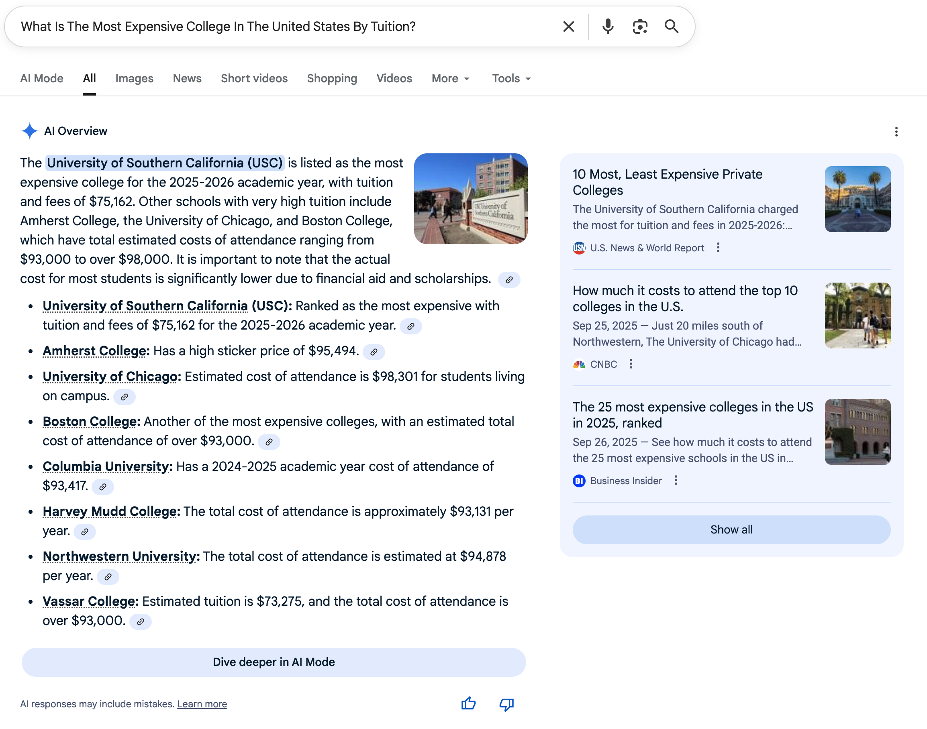This screenshot has height=729, width=927.
Task: Click into the search query field
Action: click(278, 26)
